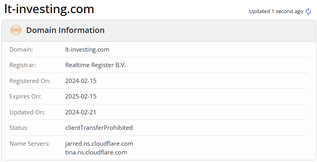
Task: Click the Realtime Register B.V. registrar value
Action: (95, 65)
